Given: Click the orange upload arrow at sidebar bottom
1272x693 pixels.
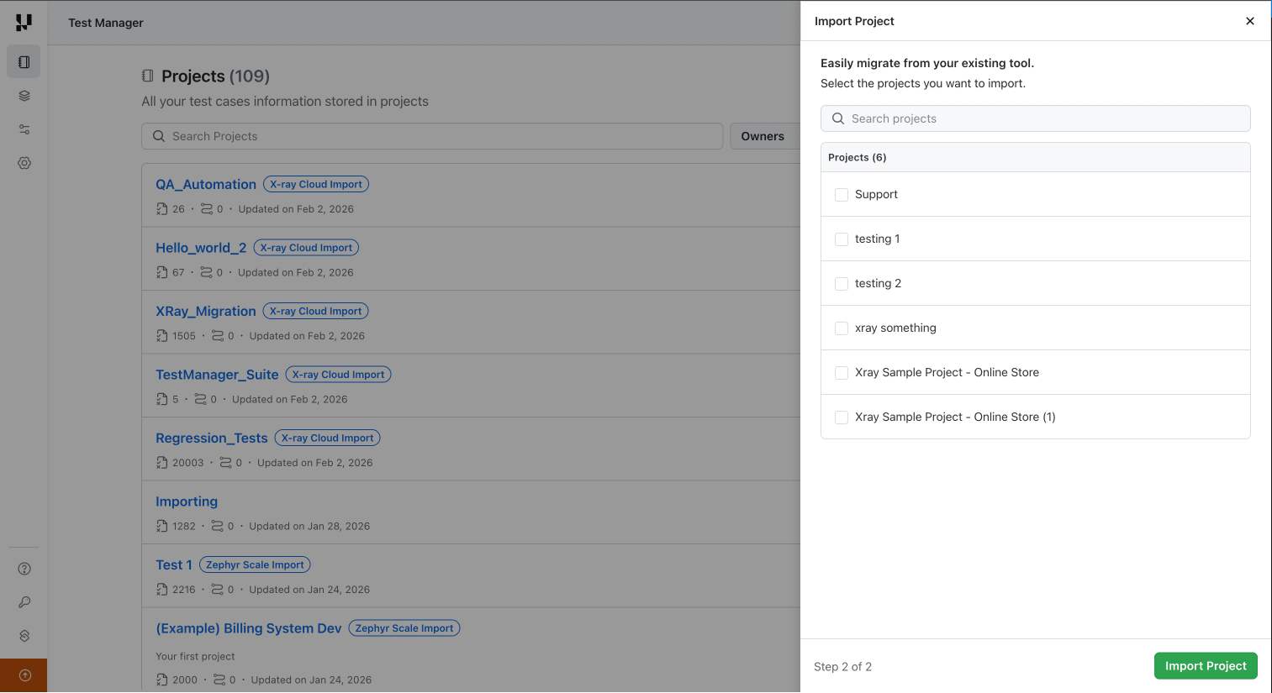Looking at the screenshot, I should (24, 675).
